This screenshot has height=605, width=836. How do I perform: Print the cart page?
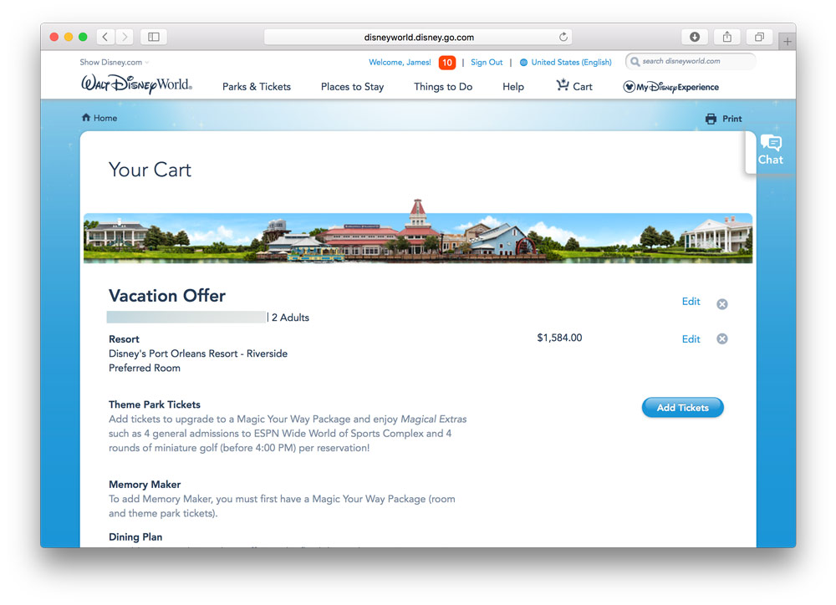click(723, 119)
